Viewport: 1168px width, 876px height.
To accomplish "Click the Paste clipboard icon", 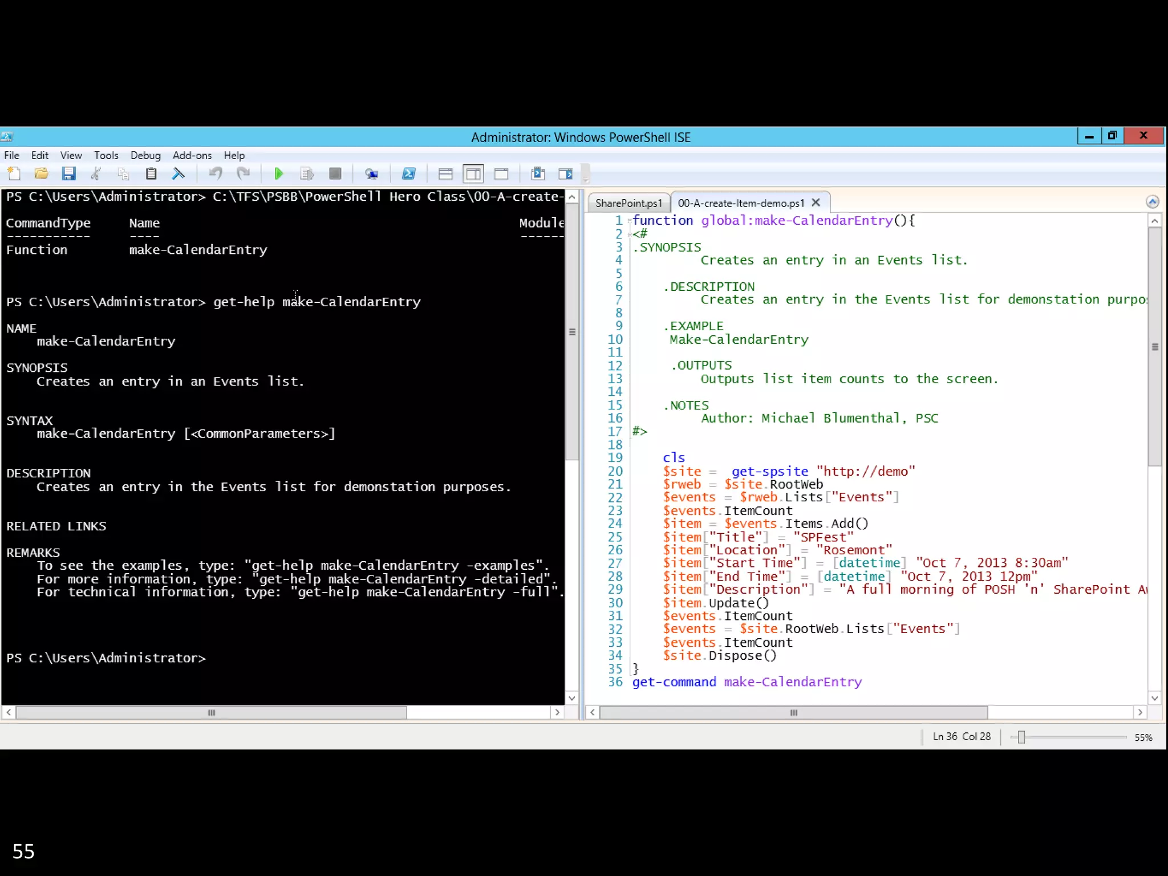I will (x=151, y=173).
